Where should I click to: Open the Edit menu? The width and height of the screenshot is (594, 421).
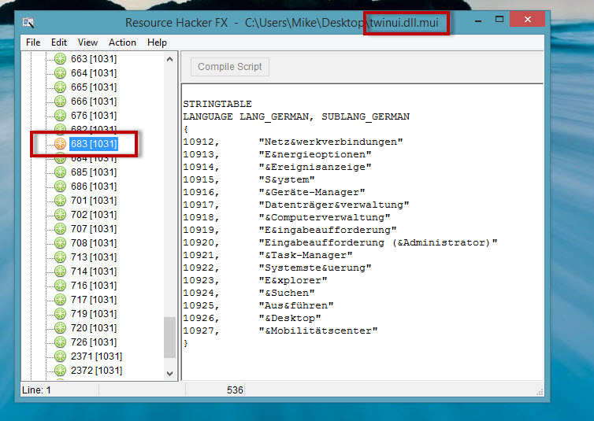[59, 42]
